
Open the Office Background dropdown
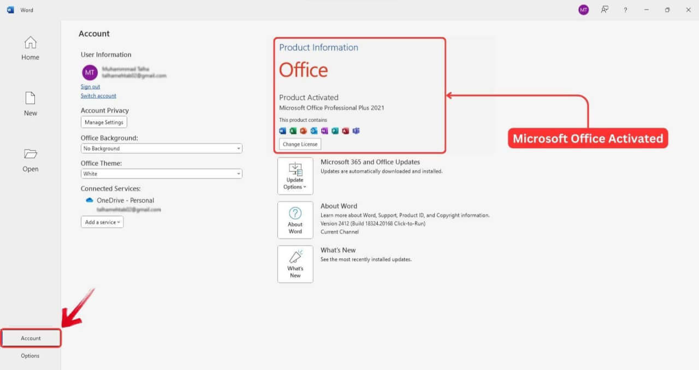coord(161,148)
